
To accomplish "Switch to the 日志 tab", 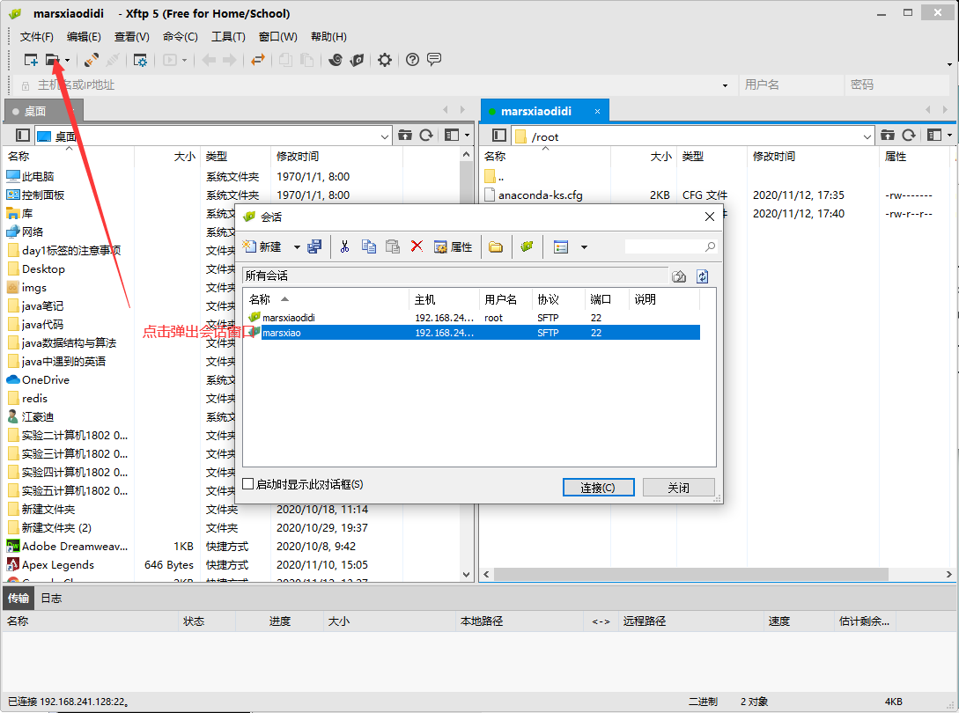I will (51, 599).
